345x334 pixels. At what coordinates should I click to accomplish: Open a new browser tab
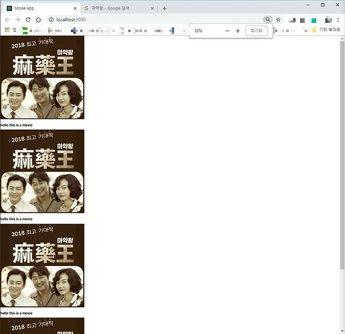[164, 8]
